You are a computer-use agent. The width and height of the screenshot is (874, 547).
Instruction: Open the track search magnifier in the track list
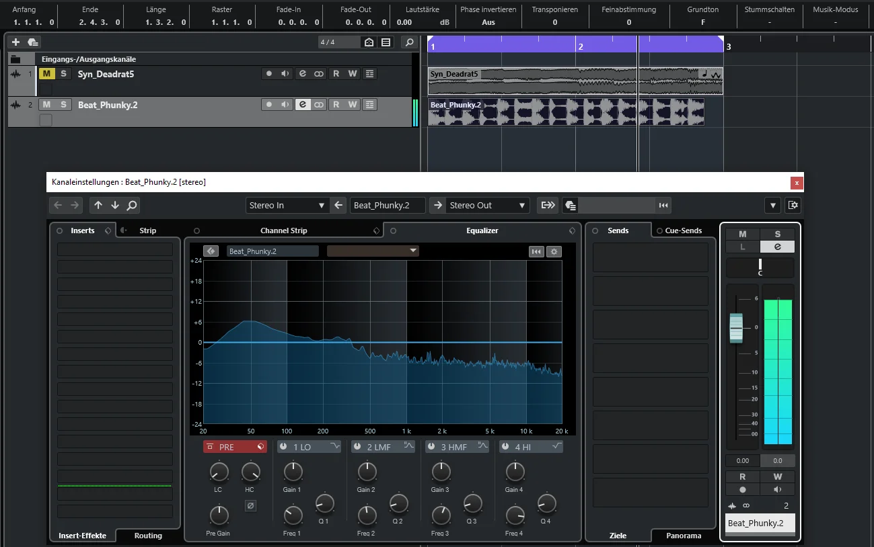(408, 42)
